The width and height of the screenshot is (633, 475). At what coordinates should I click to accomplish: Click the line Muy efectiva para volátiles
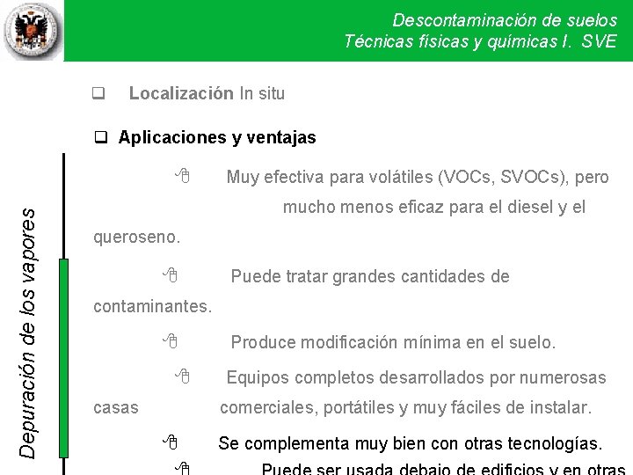pyautogui.click(x=418, y=178)
